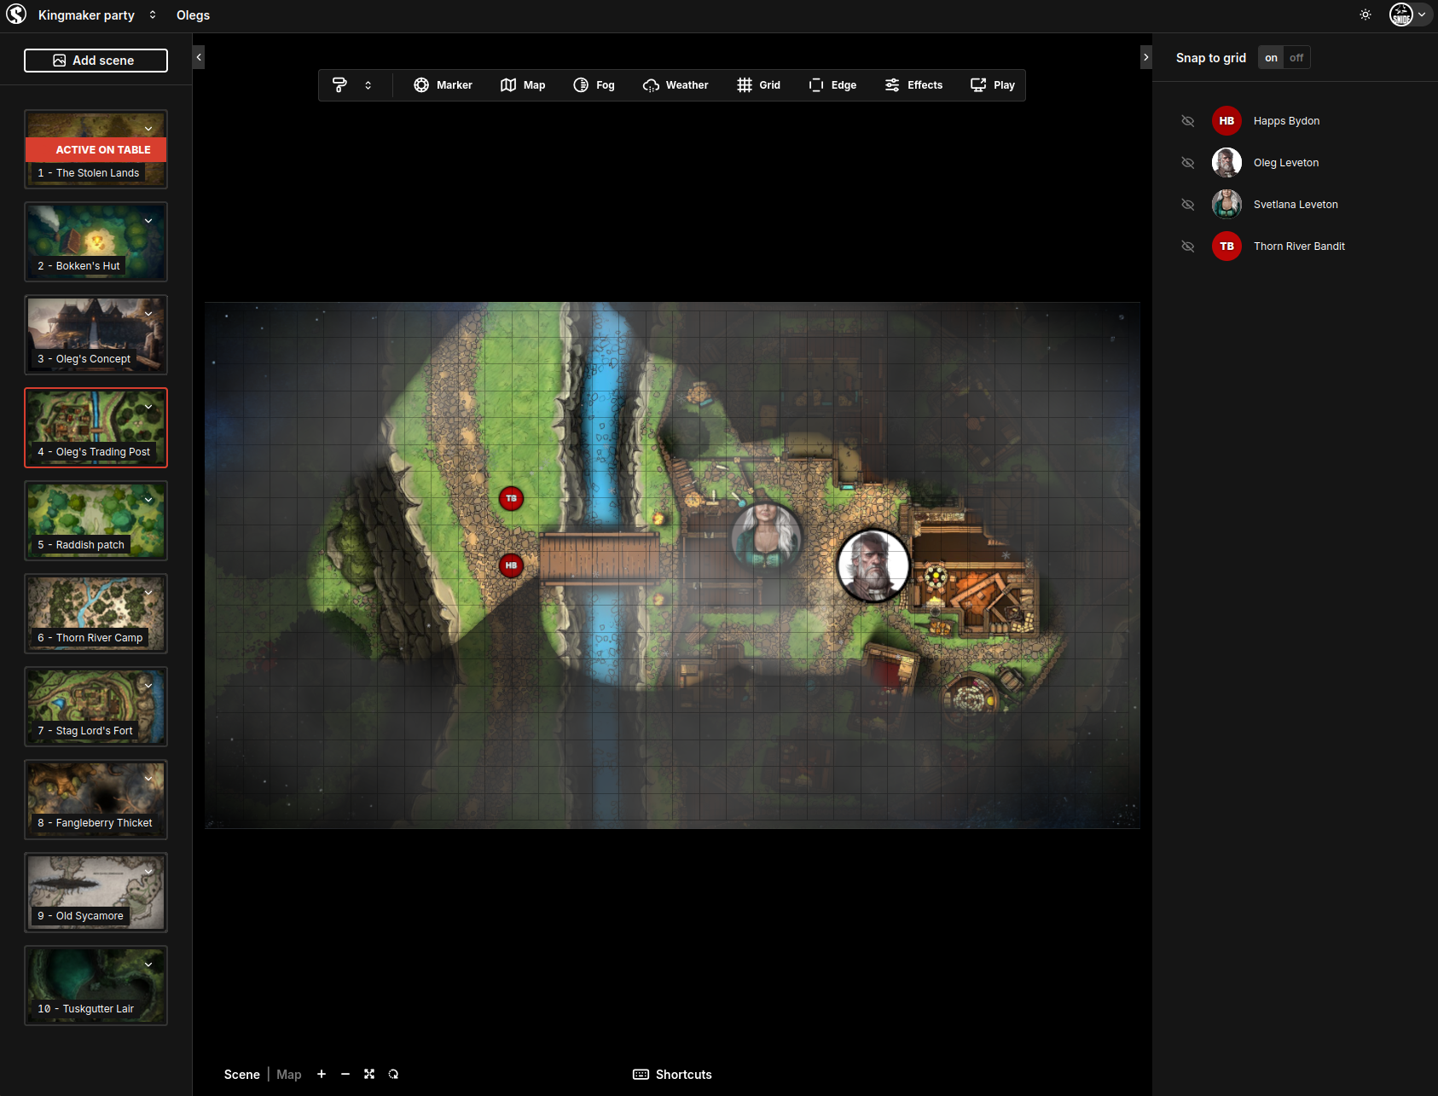This screenshot has height=1096, width=1438.
Task: Open the Grid settings
Action: click(758, 85)
